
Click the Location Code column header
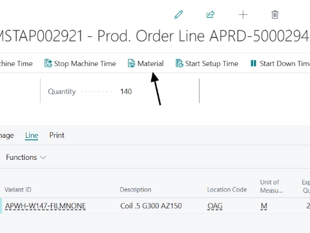click(x=227, y=190)
